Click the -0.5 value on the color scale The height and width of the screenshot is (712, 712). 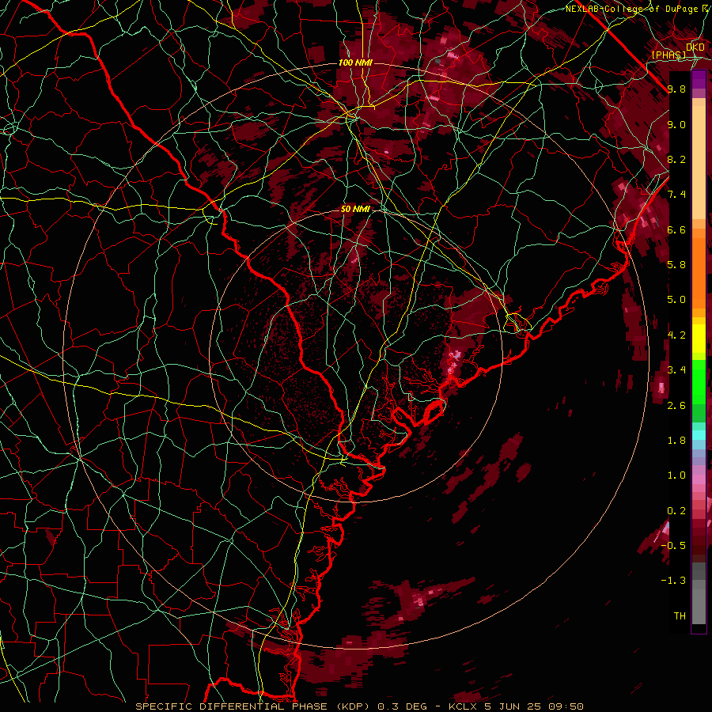[674, 546]
